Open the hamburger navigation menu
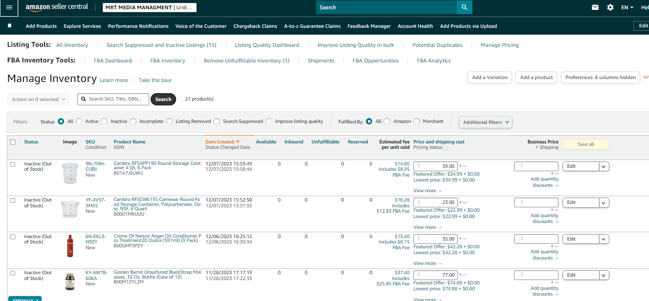 click(x=9, y=7)
